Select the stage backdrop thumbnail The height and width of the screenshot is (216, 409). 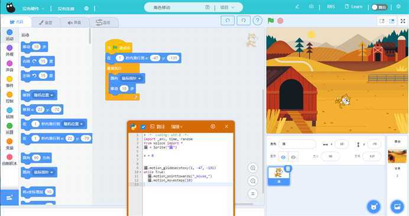pyautogui.click(x=397, y=156)
